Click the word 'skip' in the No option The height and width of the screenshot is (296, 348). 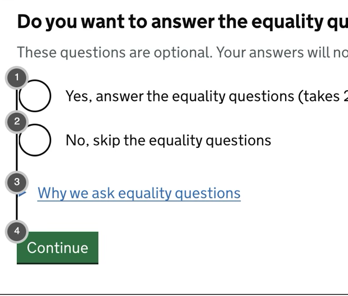click(106, 140)
